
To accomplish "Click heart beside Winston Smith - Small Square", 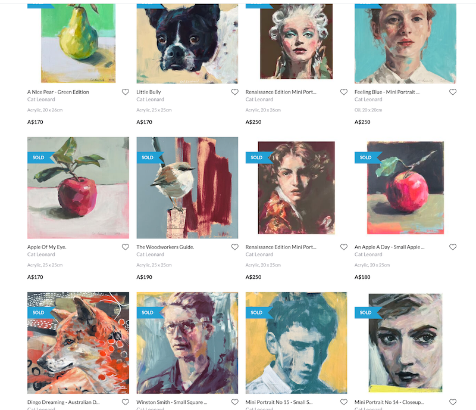I will click(234, 402).
